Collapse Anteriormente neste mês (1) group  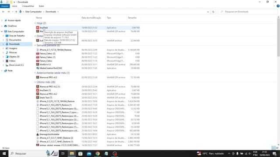(x=35, y=73)
